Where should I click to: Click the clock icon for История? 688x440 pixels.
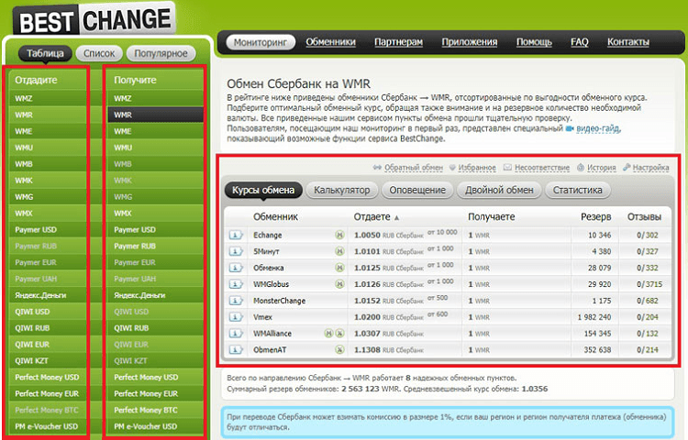point(581,168)
